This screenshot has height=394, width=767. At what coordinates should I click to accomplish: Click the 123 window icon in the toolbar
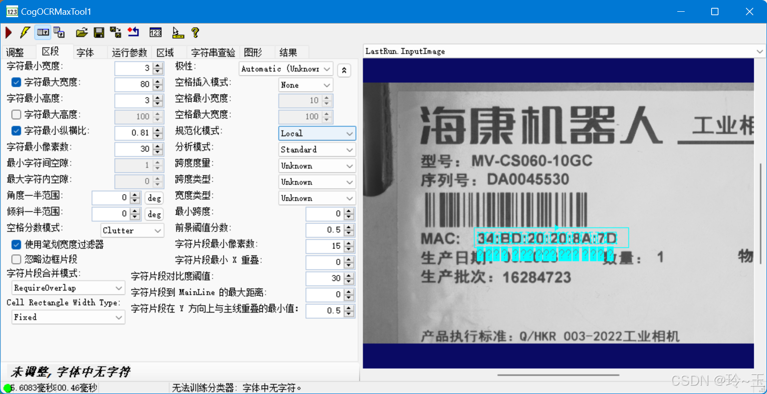pyautogui.click(x=155, y=33)
